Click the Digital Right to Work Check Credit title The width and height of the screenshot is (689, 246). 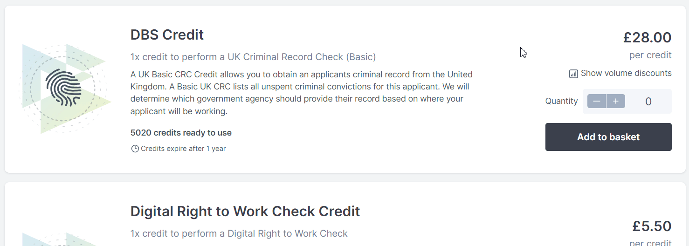pyautogui.click(x=245, y=211)
